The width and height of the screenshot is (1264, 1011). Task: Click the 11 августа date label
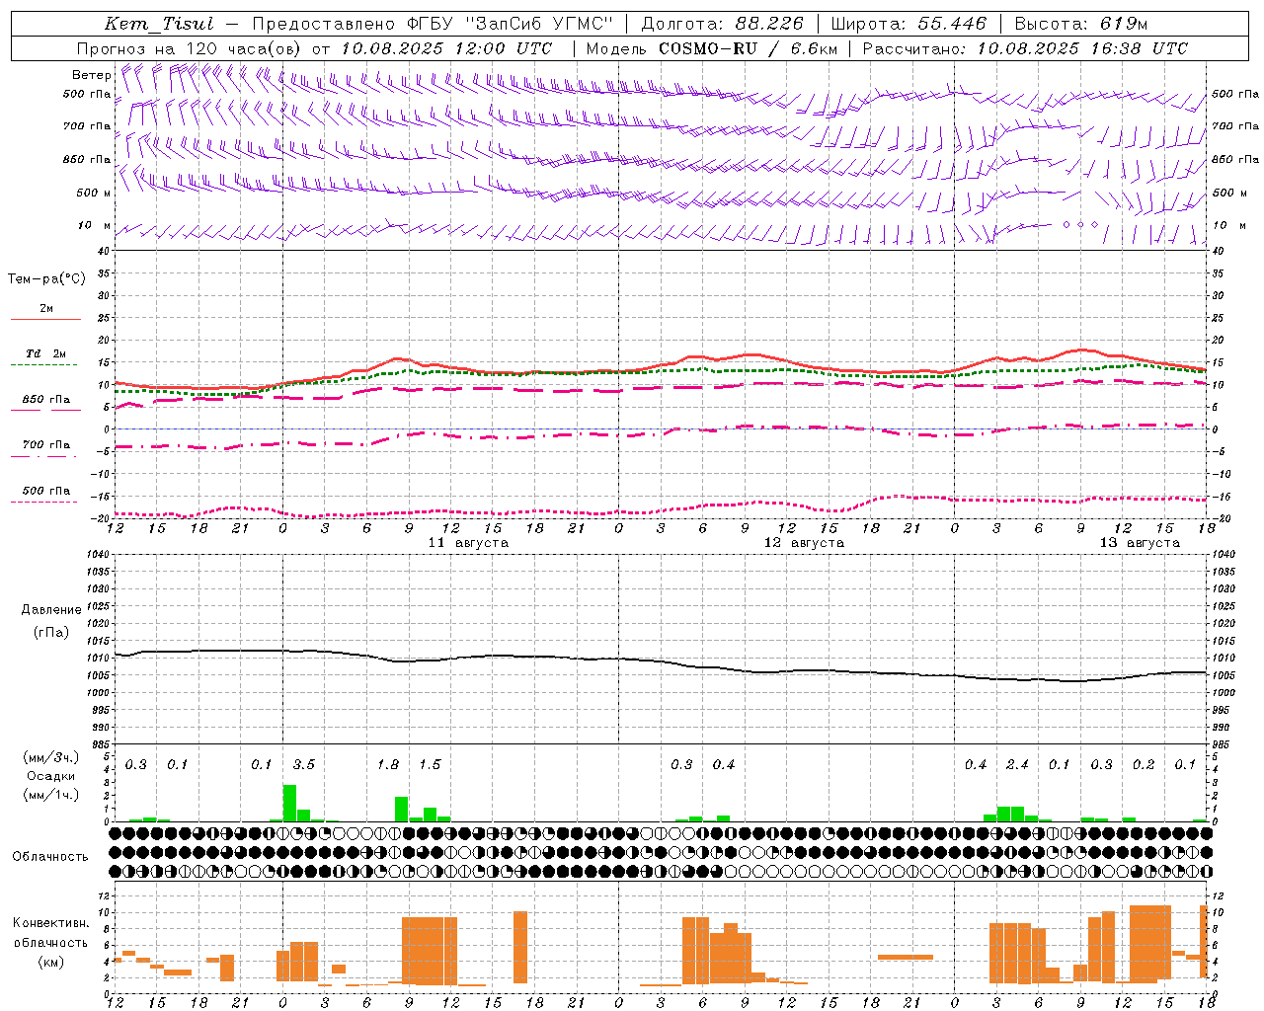[x=468, y=543]
